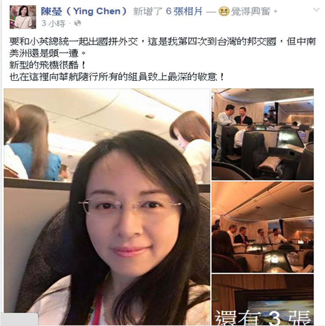Click the excited feeling emoji icon
The height and width of the screenshot is (326, 325).
pos(224,11)
